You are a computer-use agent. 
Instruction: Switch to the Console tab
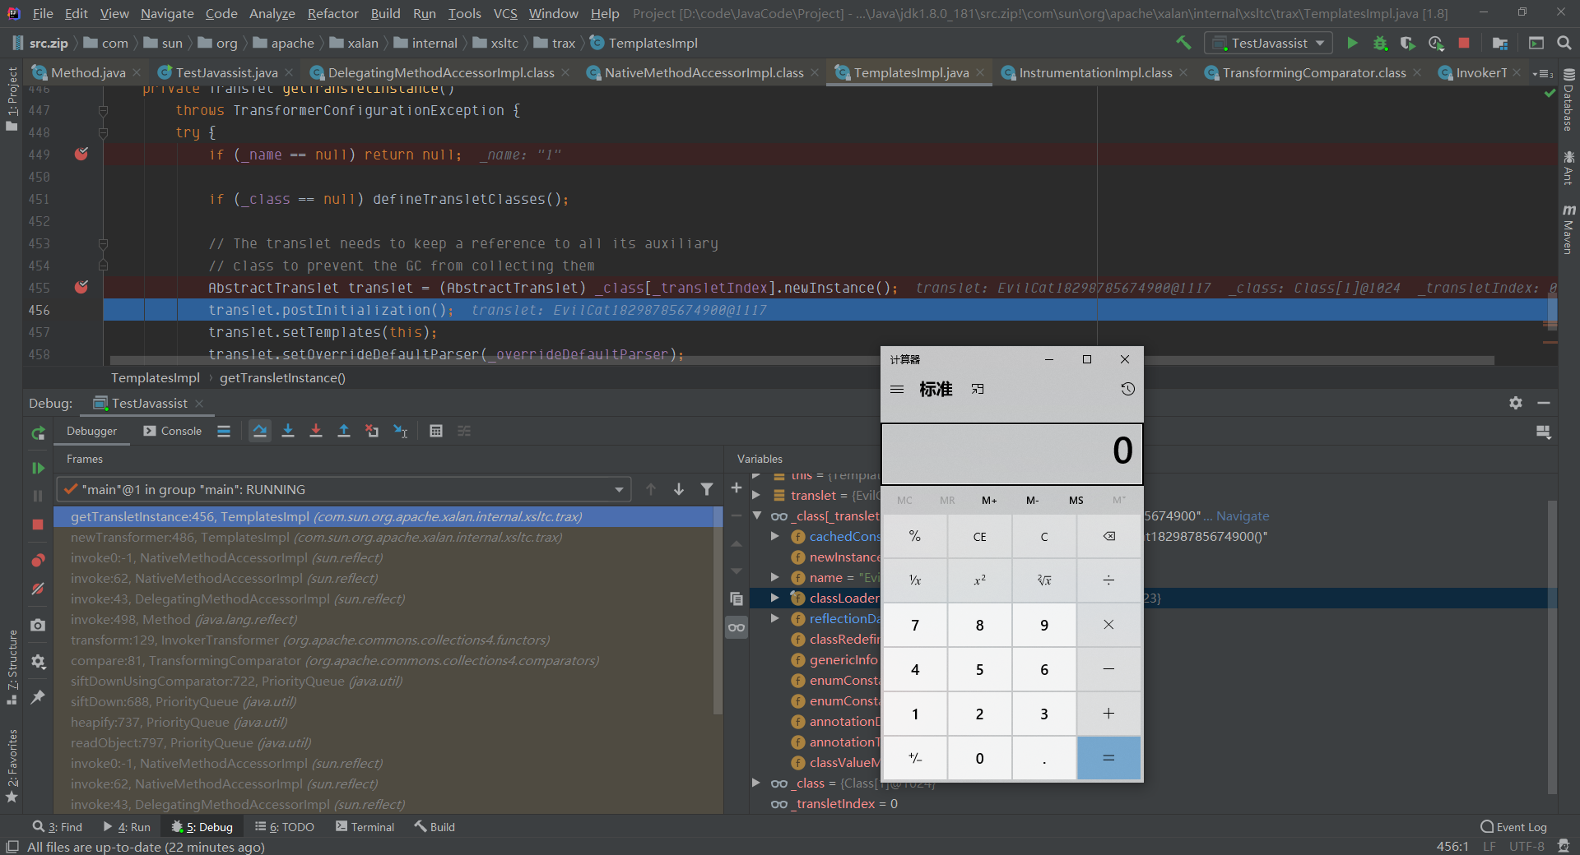click(173, 431)
